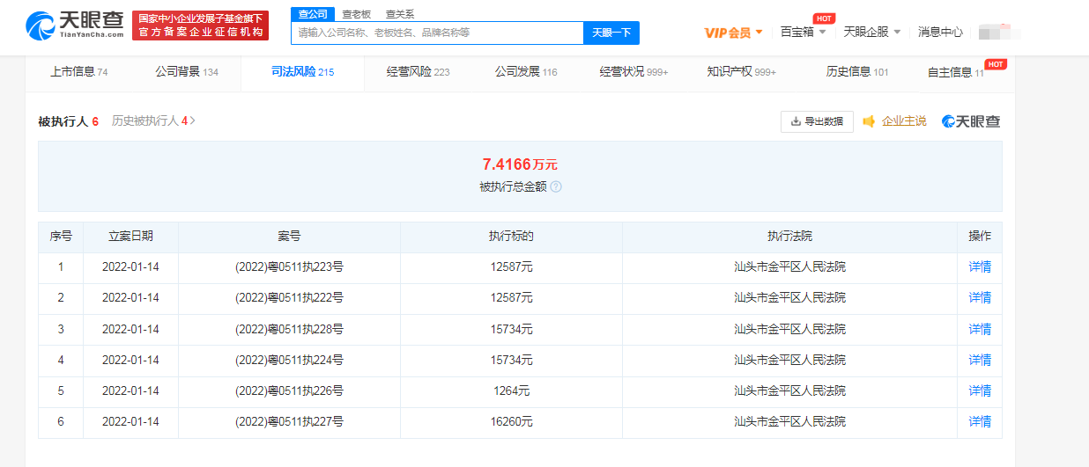View 详情 for case 执222号

980,298
